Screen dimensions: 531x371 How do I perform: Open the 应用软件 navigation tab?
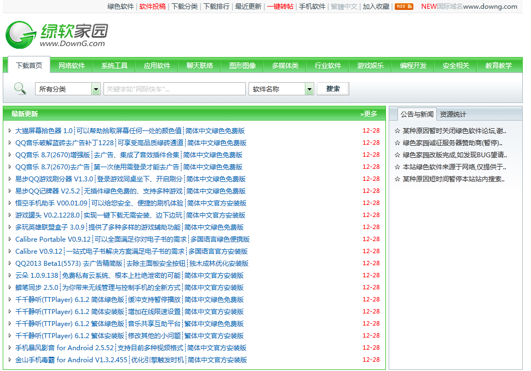pos(157,65)
